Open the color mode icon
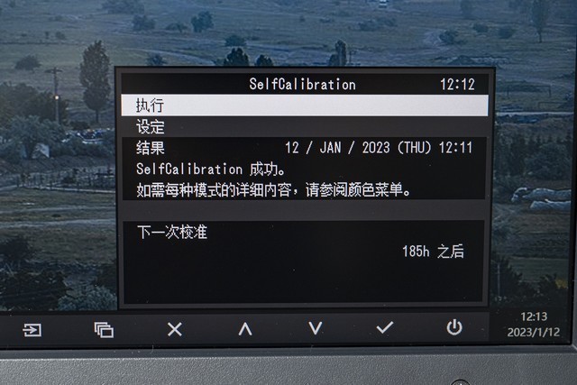This screenshot has height=385, width=577. tap(104, 329)
